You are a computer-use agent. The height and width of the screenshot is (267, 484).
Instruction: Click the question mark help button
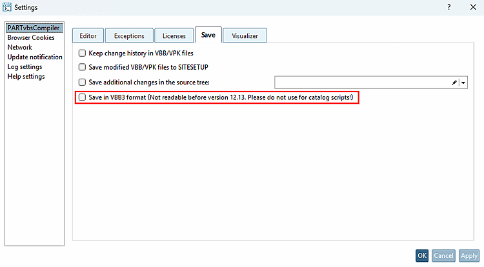pyautogui.click(x=449, y=7)
